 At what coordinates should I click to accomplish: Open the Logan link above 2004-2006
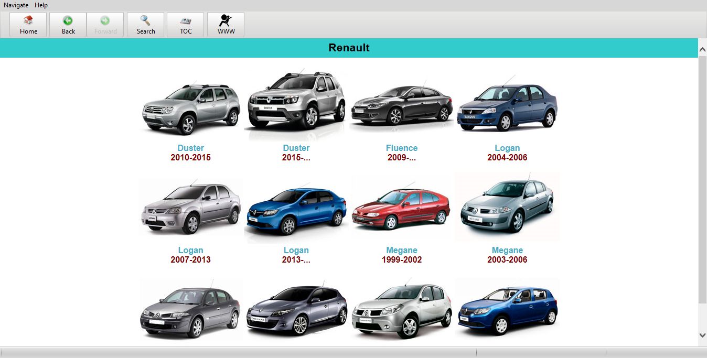pyautogui.click(x=507, y=148)
